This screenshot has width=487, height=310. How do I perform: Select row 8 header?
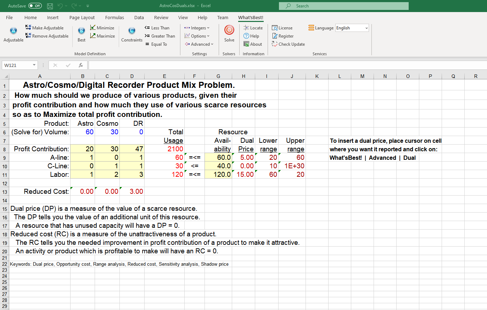(5, 149)
